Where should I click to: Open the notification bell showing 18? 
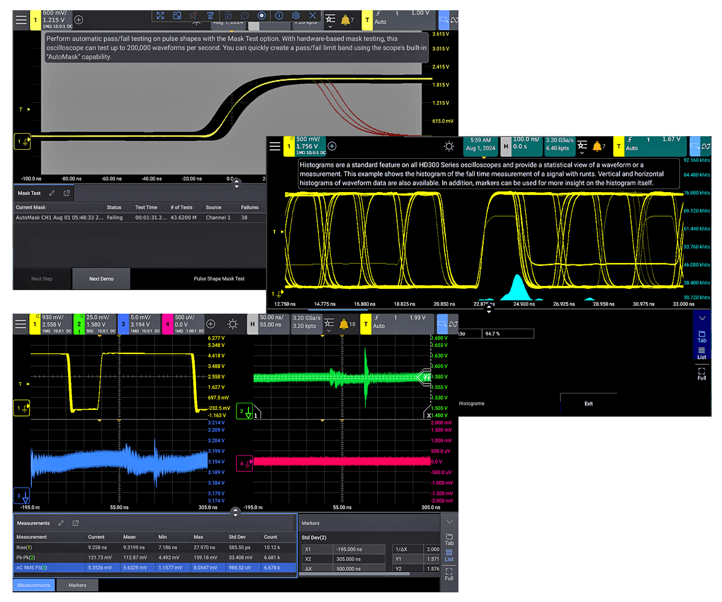[x=348, y=324]
